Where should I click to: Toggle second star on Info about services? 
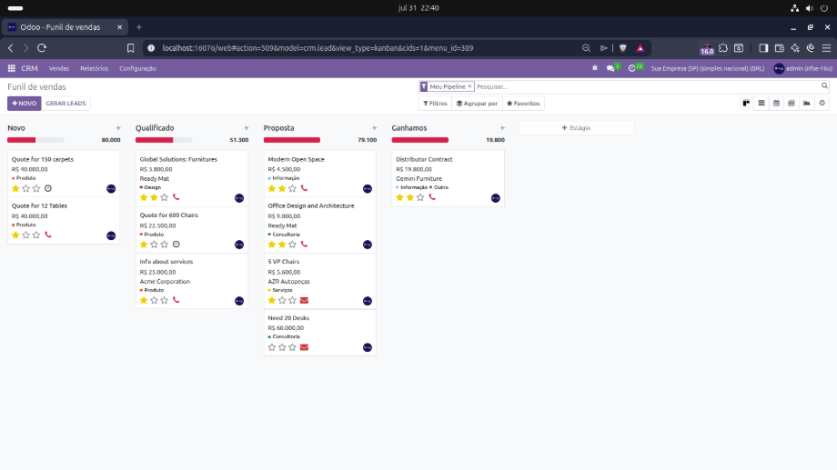pyautogui.click(x=155, y=300)
